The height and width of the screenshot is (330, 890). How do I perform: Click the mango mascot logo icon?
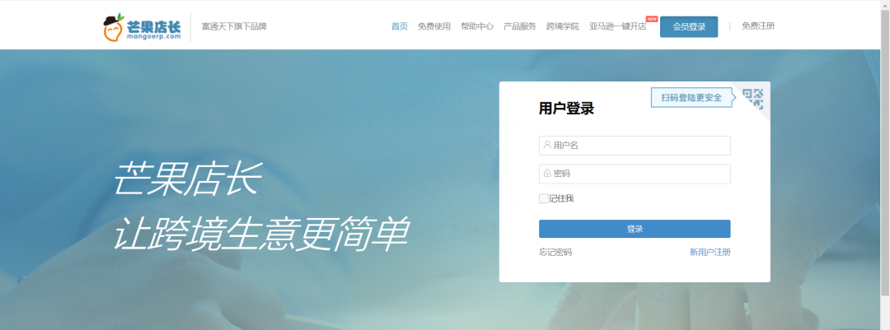click(x=114, y=27)
